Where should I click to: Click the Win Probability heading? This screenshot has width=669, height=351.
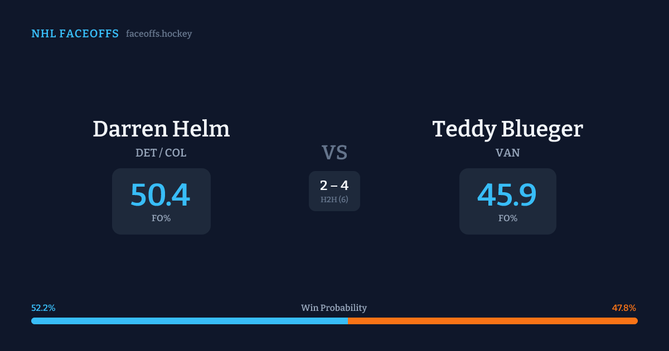coord(334,308)
